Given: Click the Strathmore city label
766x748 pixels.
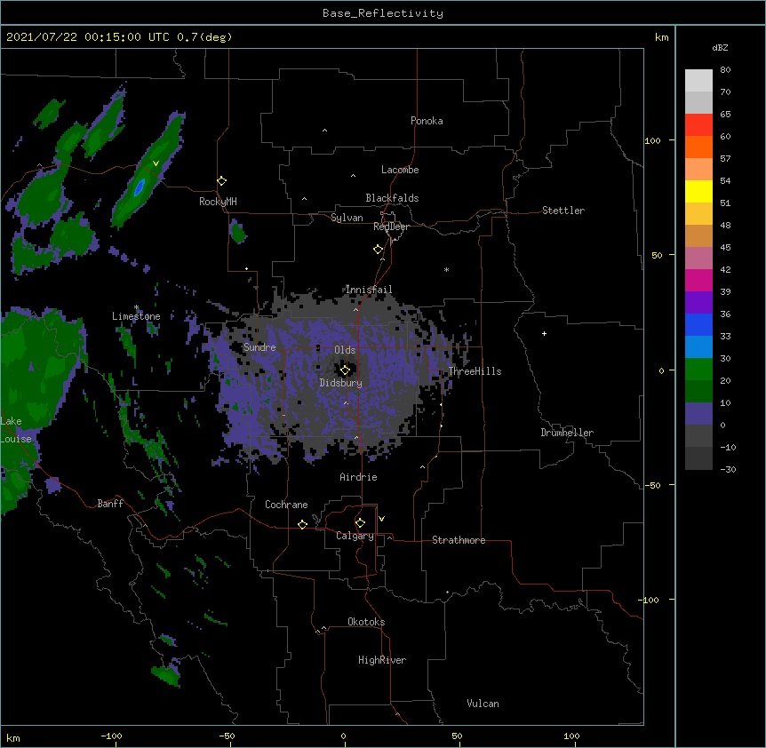Looking at the screenshot, I should point(459,540).
